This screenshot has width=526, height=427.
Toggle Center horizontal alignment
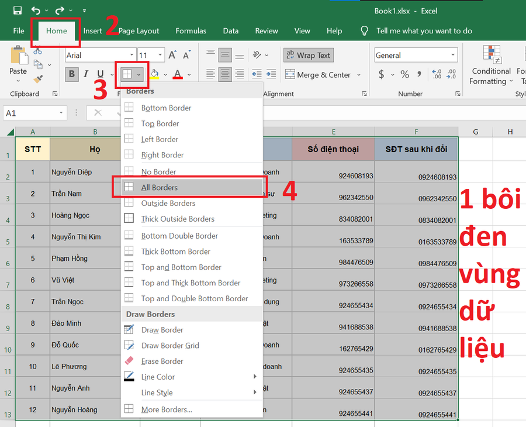tap(225, 74)
